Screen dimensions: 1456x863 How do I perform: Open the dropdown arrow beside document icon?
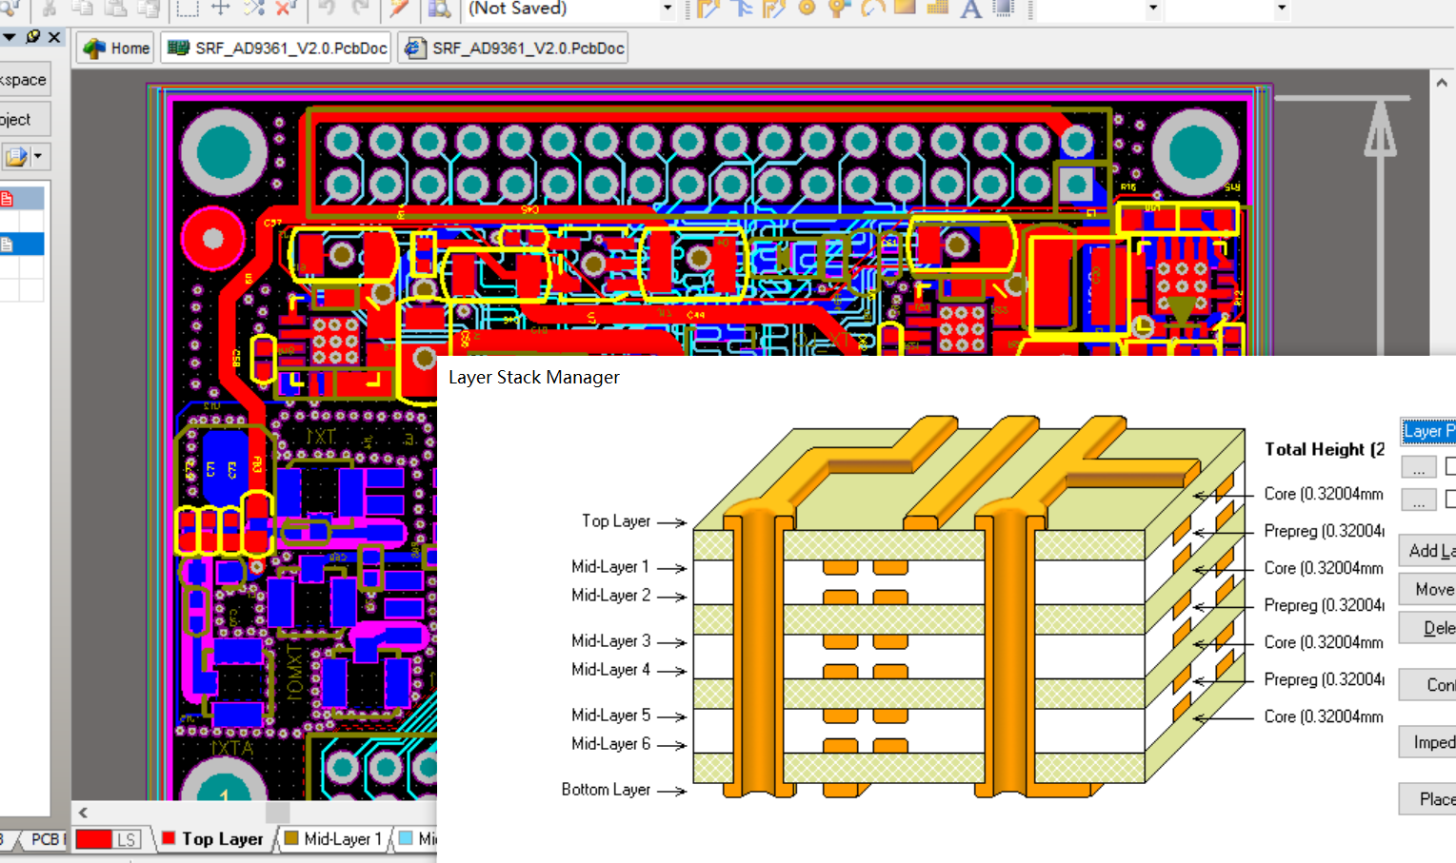pos(38,156)
